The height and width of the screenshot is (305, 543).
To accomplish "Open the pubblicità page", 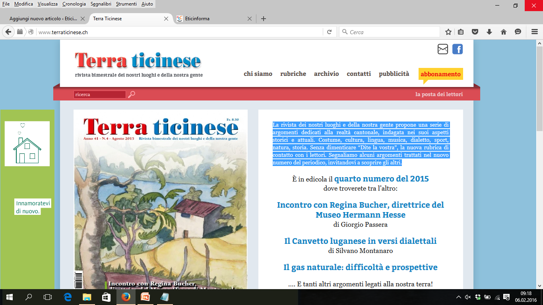I will (394, 74).
